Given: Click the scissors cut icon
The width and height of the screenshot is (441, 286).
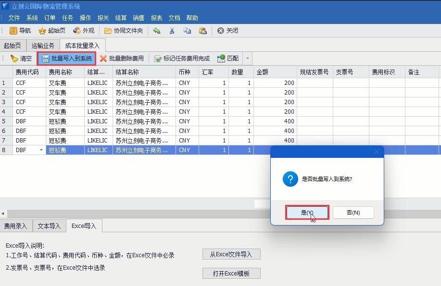Looking at the screenshot, I should [x=172, y=31].
